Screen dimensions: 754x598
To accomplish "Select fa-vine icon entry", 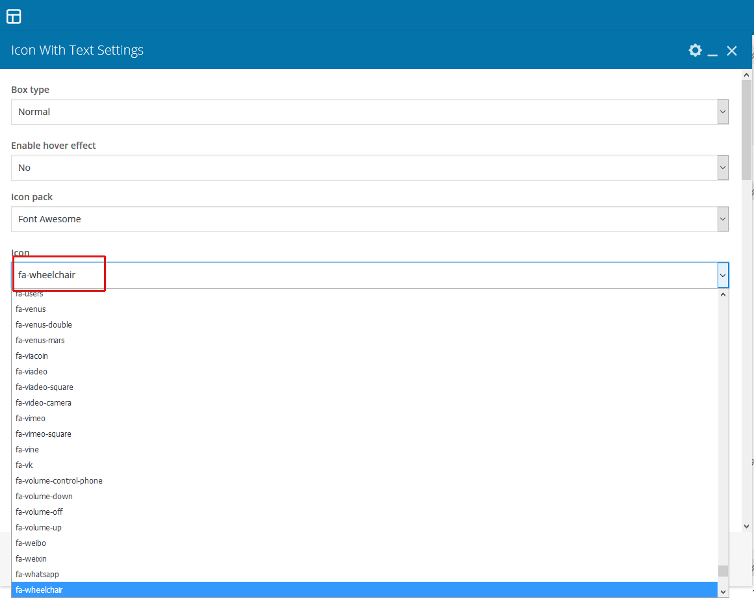I will pyautogui.click(x=27, y=450).
